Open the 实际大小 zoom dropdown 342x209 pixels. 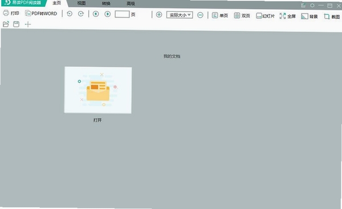point(180,15)
